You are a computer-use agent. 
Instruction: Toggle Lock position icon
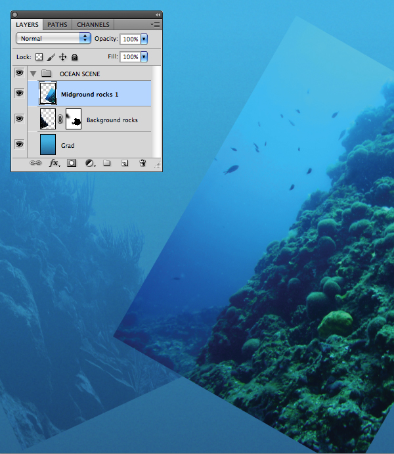pyautogui.click(x=62, y=57)
